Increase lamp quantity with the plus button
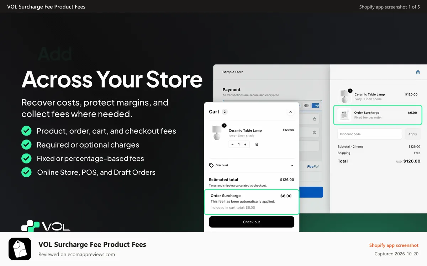The image size is (427, 266). (x=245, y=144)
